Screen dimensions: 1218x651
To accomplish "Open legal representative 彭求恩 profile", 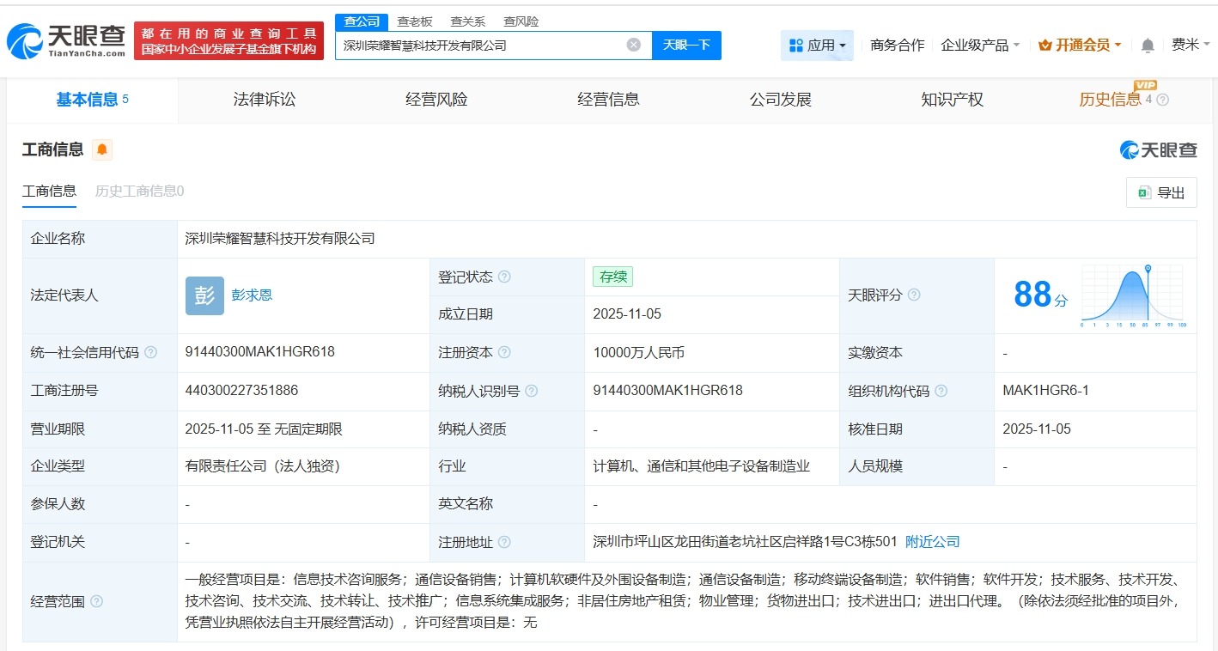I will [x=253, y=295].
